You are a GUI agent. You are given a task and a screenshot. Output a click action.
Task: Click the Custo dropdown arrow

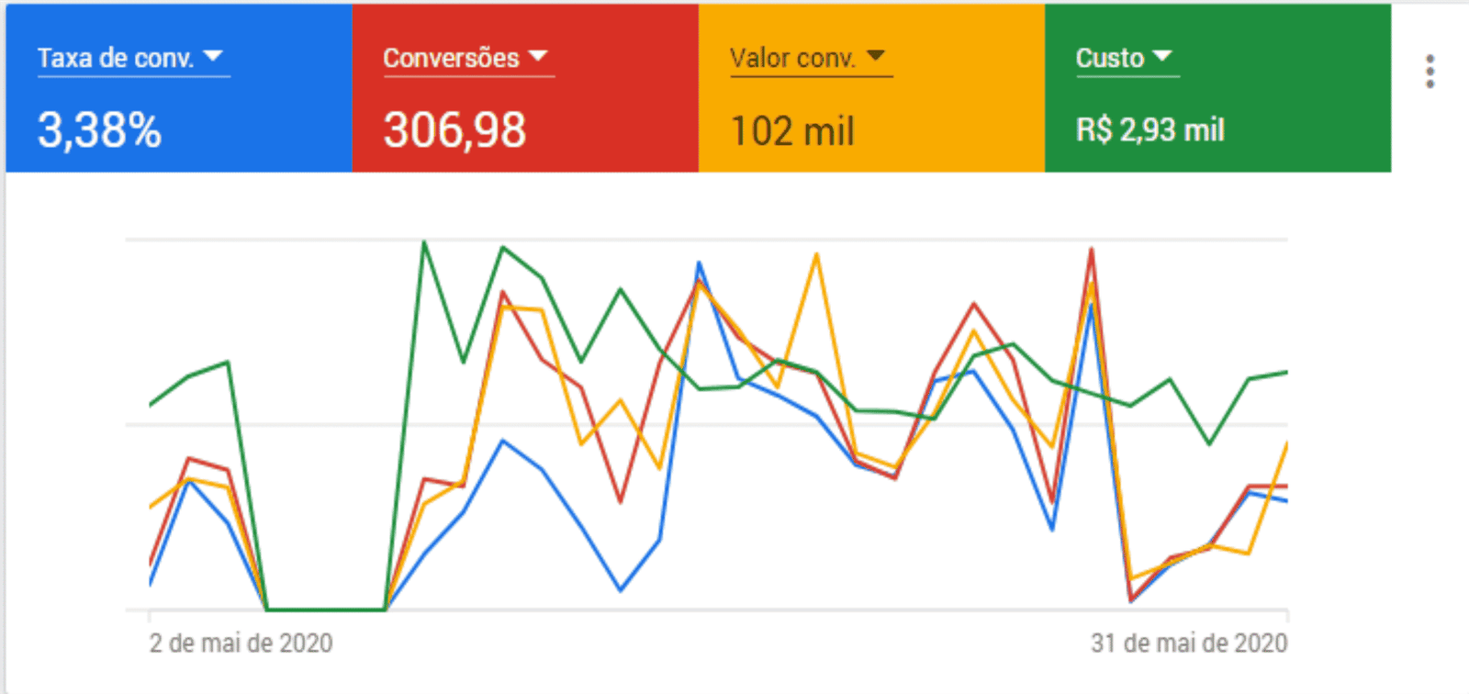click(x=1162, y=56)
